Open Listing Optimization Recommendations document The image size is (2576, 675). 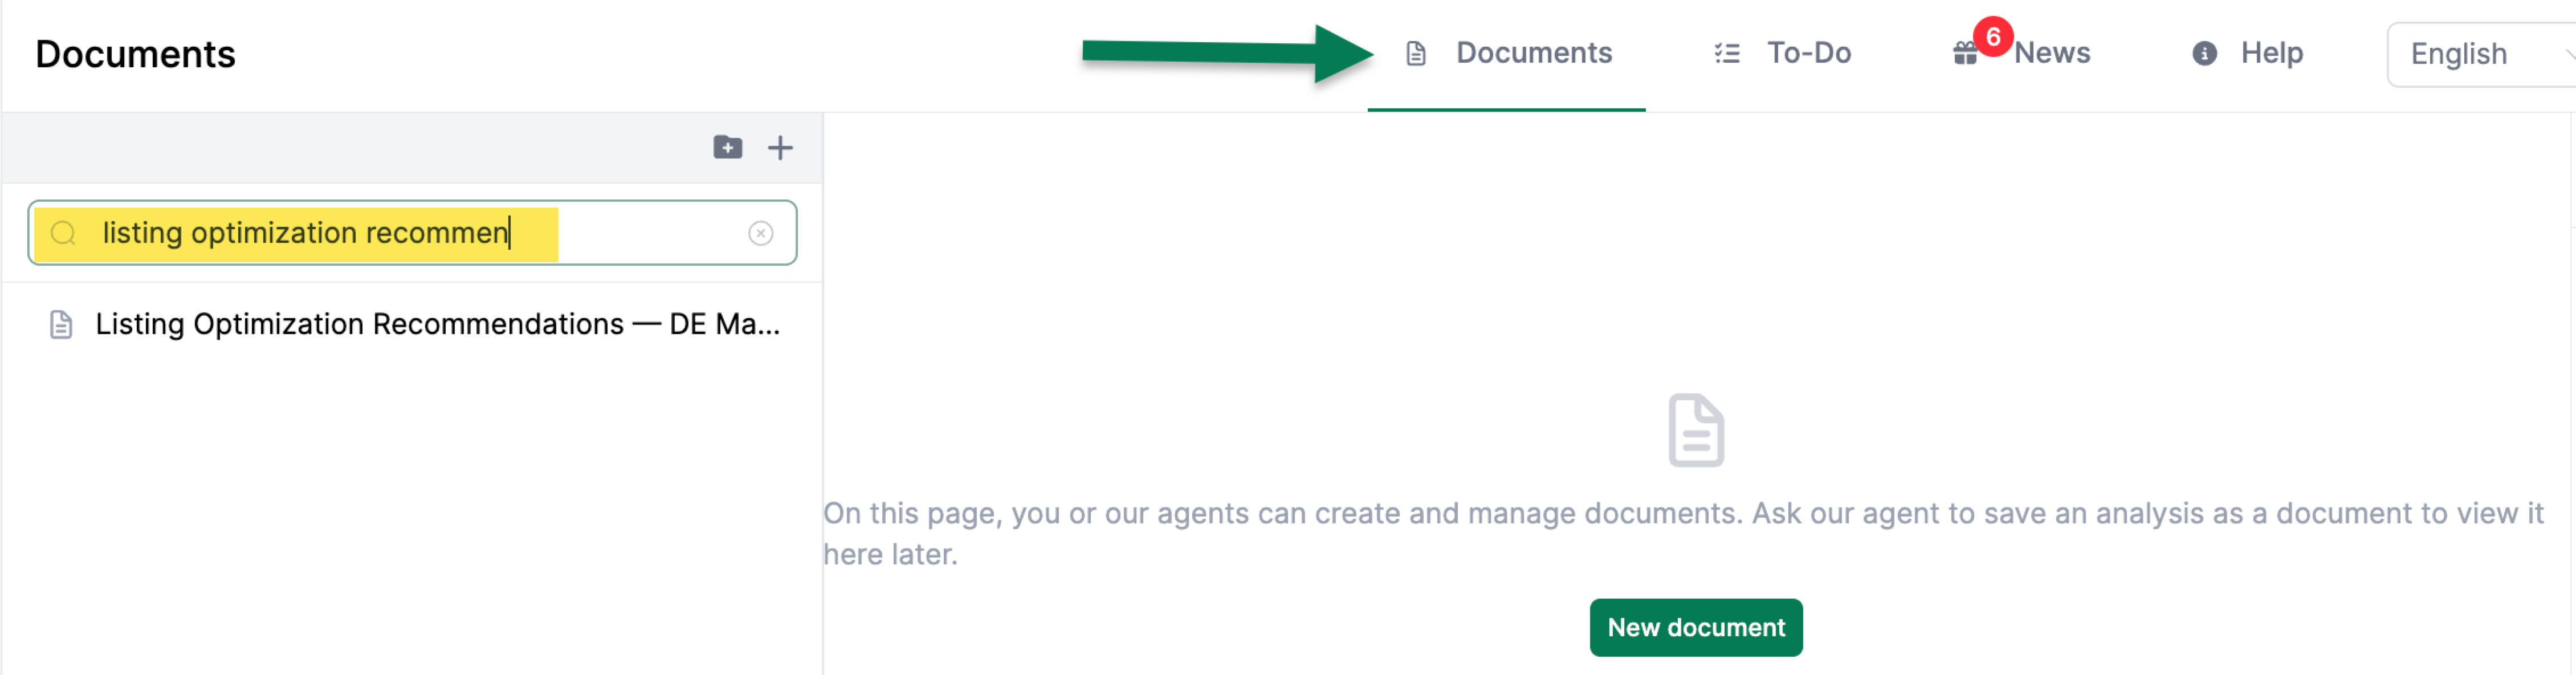pos(437,325)
